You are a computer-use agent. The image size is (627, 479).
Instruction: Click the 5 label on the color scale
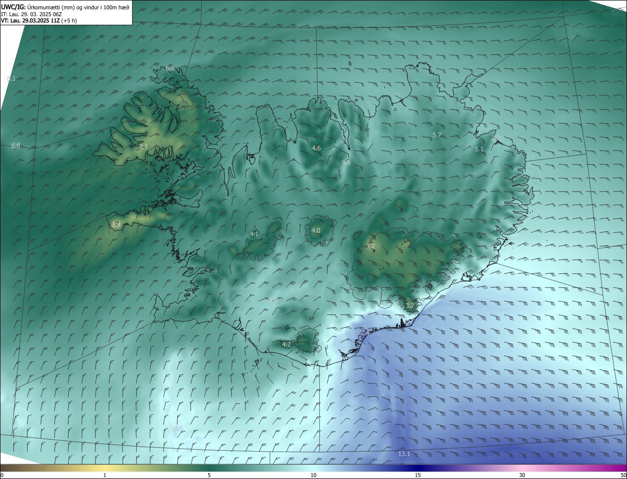tap(209, 475)
